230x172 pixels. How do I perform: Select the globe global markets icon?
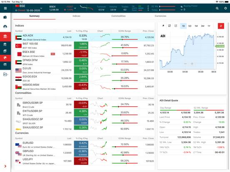5,58
